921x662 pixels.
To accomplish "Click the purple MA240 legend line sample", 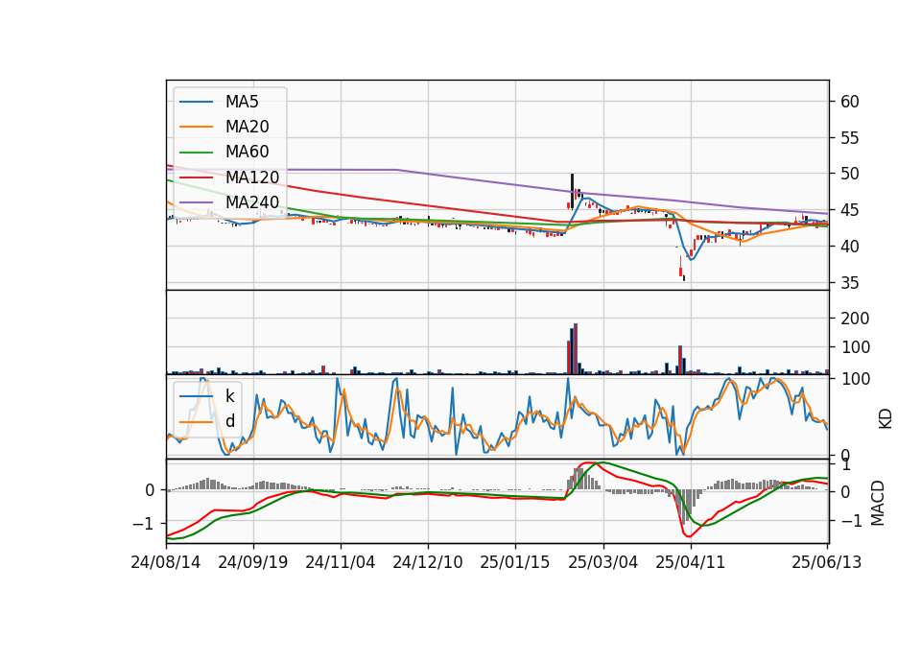I will pos(196,202).
